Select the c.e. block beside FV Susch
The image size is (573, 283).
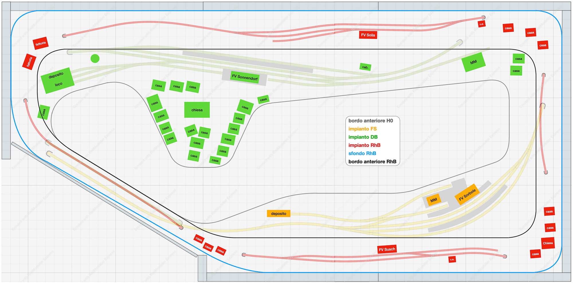point(452,260)
